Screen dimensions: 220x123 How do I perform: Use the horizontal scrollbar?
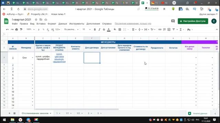(x=77, y=109)
